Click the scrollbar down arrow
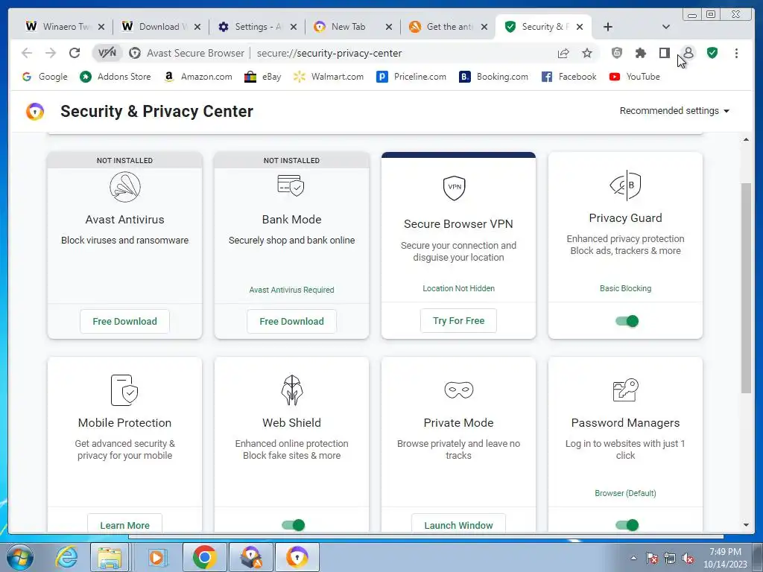Screen dimensions: 763x572 tap(746, 525)
